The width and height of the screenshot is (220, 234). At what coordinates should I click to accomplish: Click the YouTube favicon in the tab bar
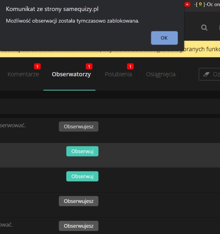point(187,4)
